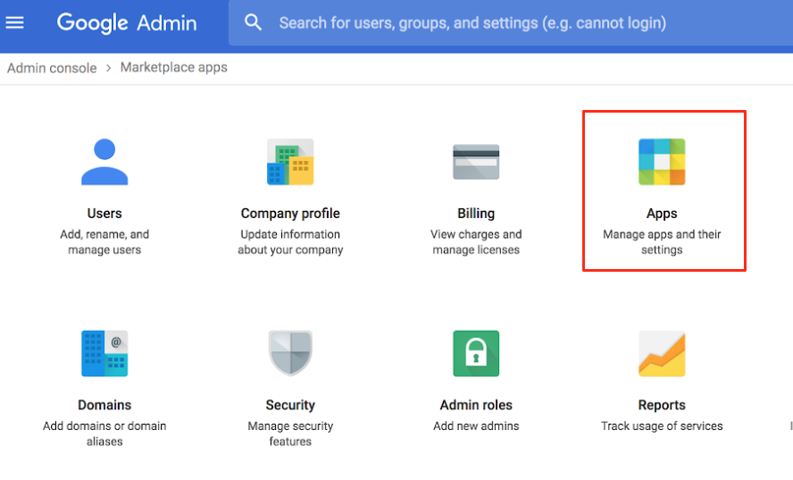Click the Security heading
793x480 pixels.
tap(290, 405)
